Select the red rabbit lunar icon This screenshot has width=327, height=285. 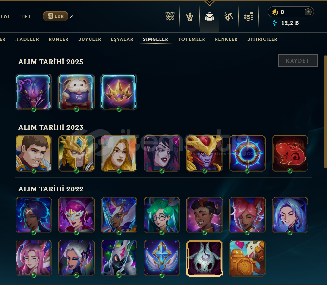point(290,153)
